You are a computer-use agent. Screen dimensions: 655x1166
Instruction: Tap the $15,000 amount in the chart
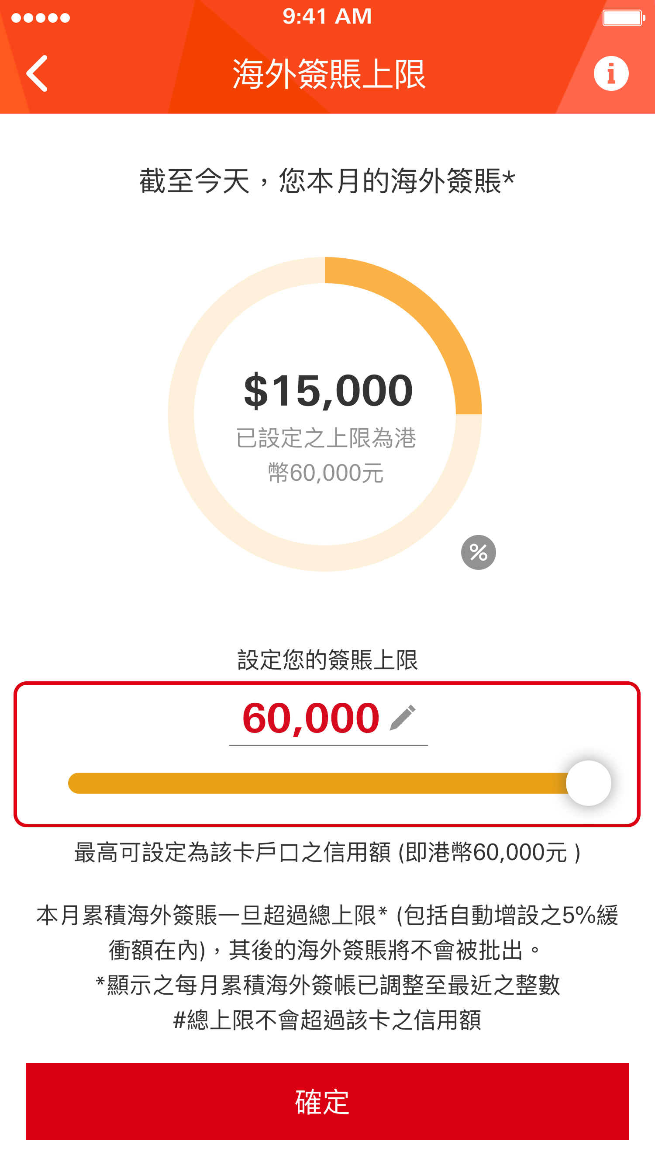[x=328, y=390]
